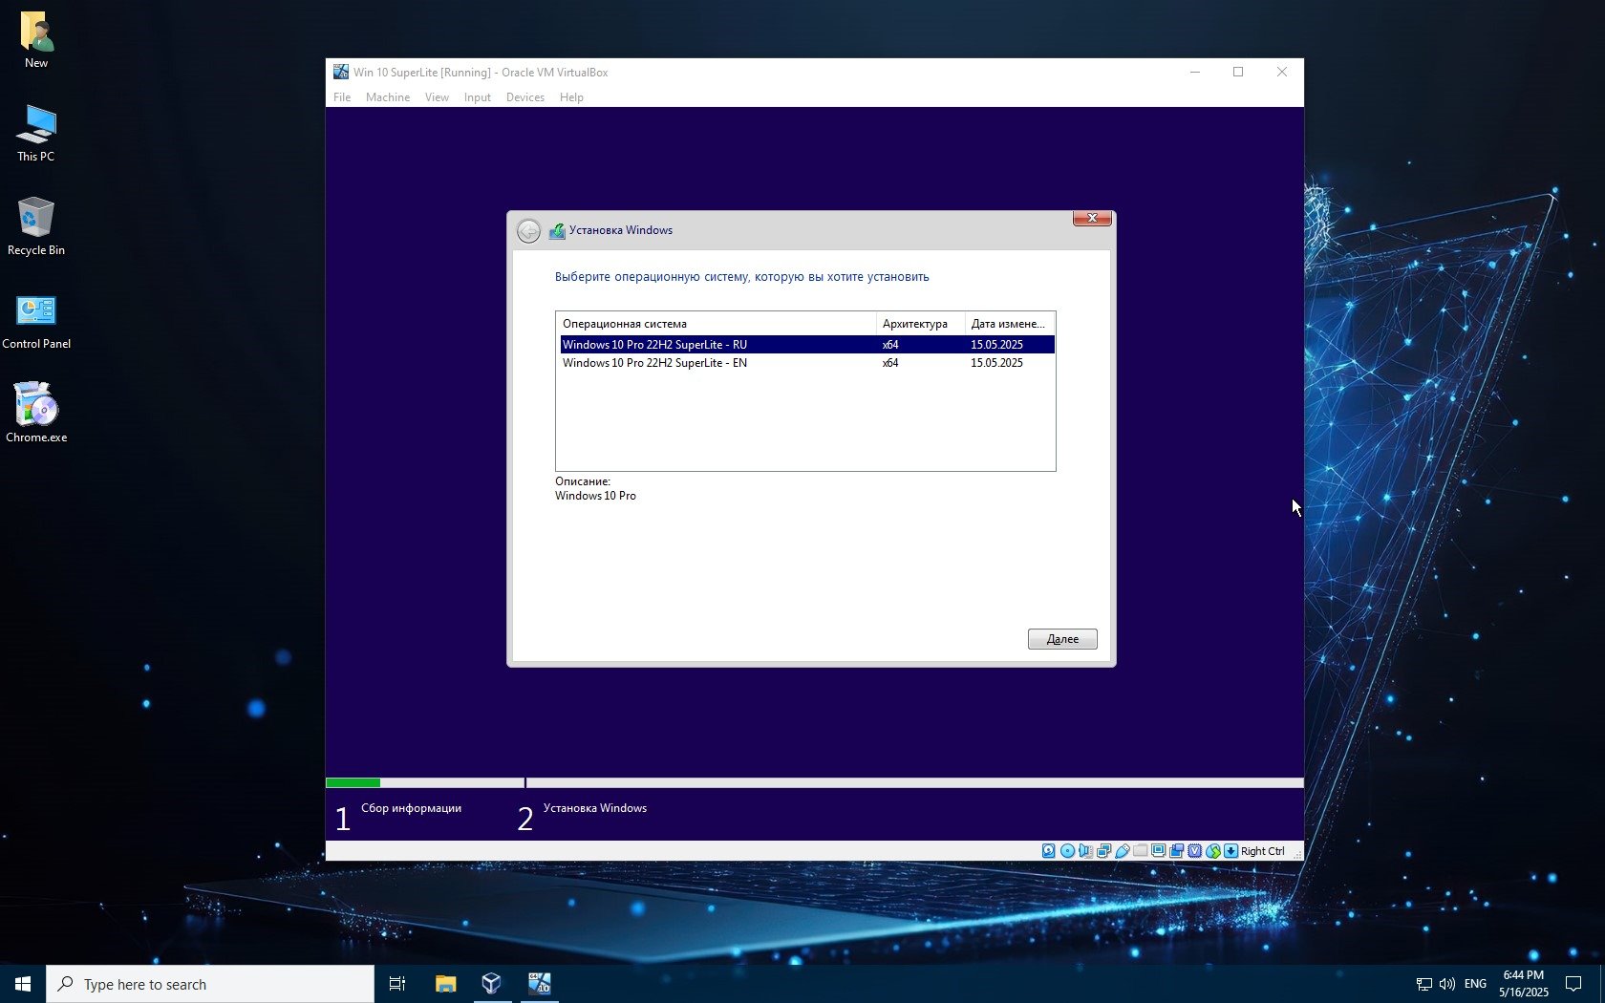Open the VirtualBox View menu
Viewport: 1605px width, 1003px height.
click(437, 97)
